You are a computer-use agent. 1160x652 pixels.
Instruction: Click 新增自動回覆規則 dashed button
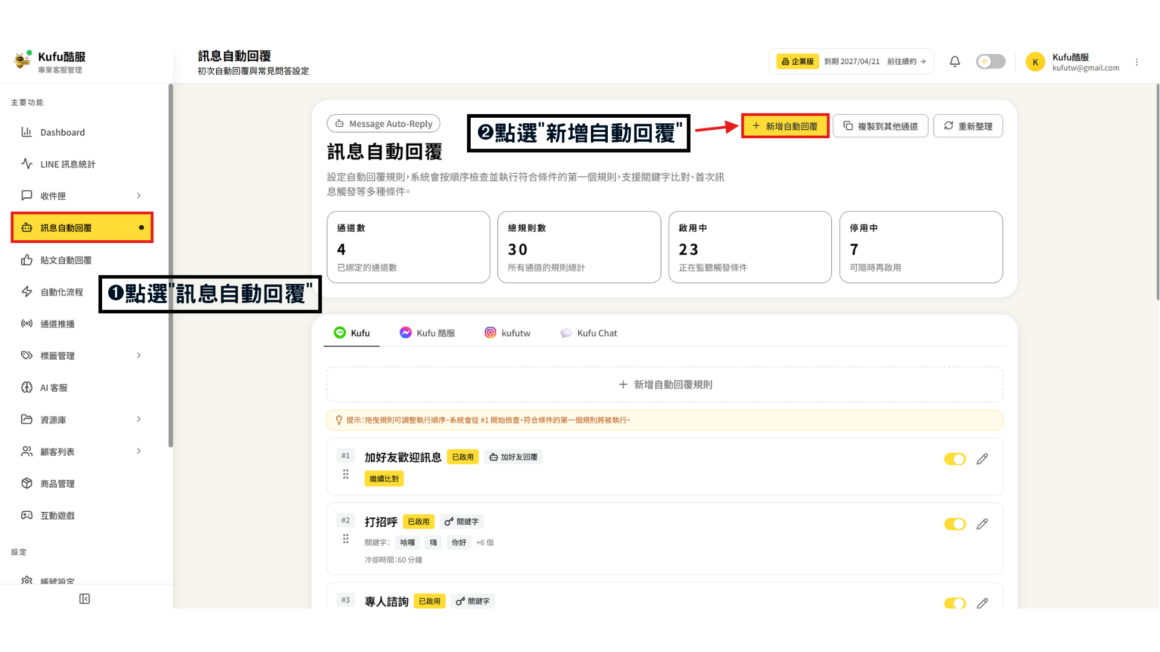point(665,385)
